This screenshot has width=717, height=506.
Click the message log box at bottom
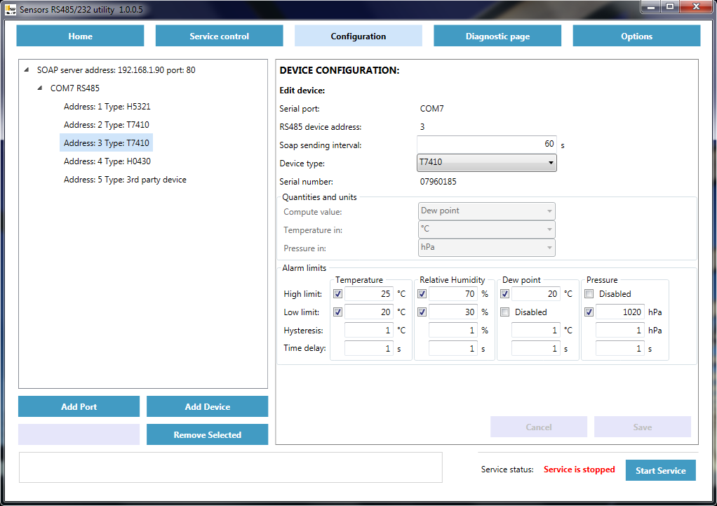click(230, 467)
